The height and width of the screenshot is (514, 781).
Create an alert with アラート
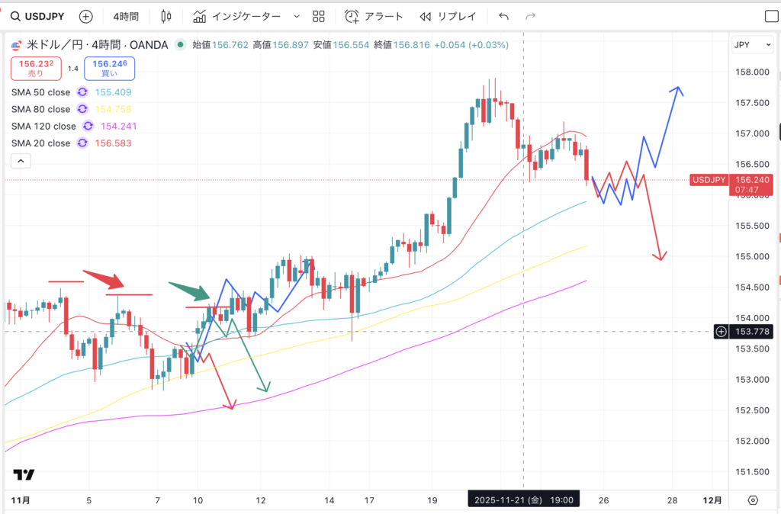pos(372,16)
